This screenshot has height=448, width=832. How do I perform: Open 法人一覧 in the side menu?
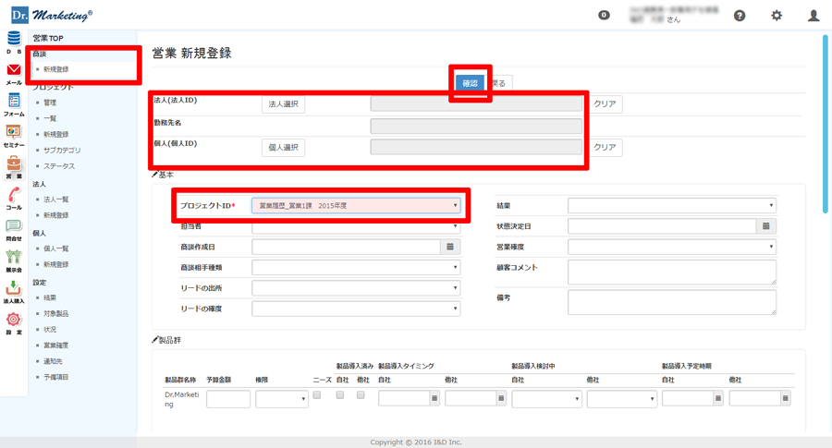[x=56, y=200]
